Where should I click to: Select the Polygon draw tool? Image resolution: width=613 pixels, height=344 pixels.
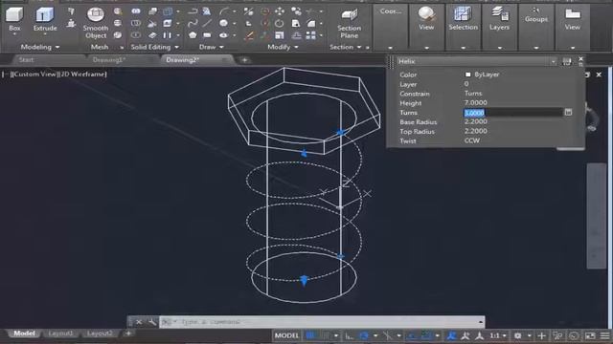point(193,35)
